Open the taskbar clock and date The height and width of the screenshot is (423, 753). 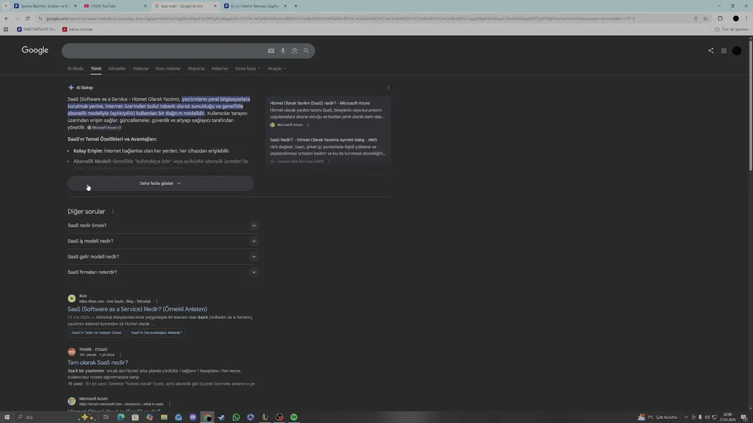coord(728,417)
